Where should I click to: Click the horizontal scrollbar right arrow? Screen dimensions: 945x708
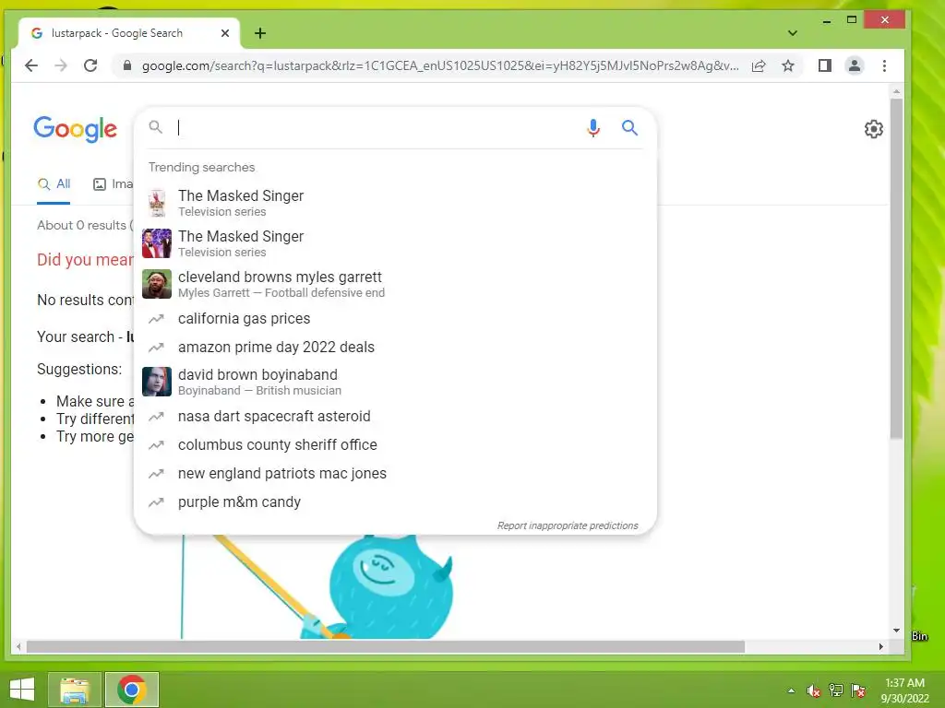coord(880,646)
